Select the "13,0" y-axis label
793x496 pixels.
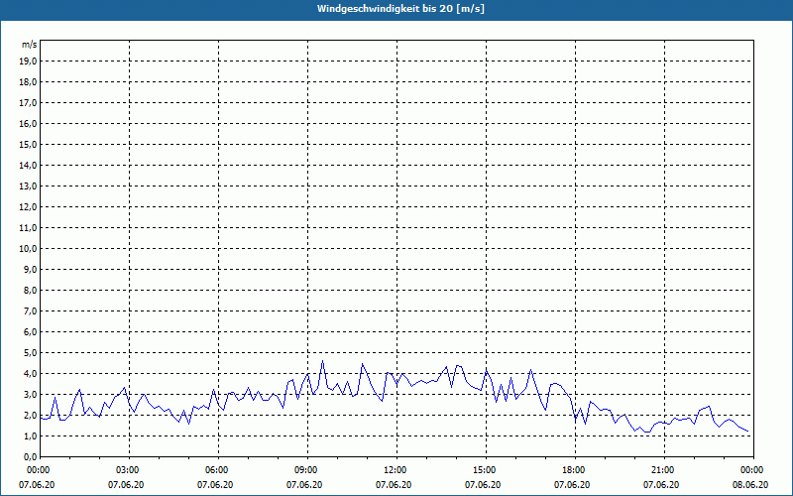28,186
